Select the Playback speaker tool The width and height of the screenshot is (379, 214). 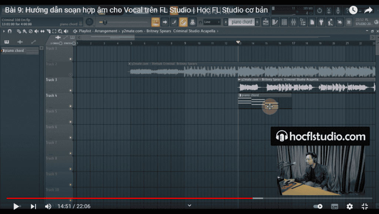[66, 31]
